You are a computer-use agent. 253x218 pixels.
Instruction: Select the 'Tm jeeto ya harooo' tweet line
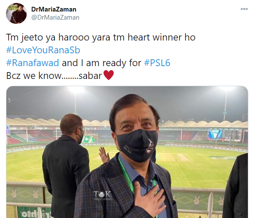(101, 38)
